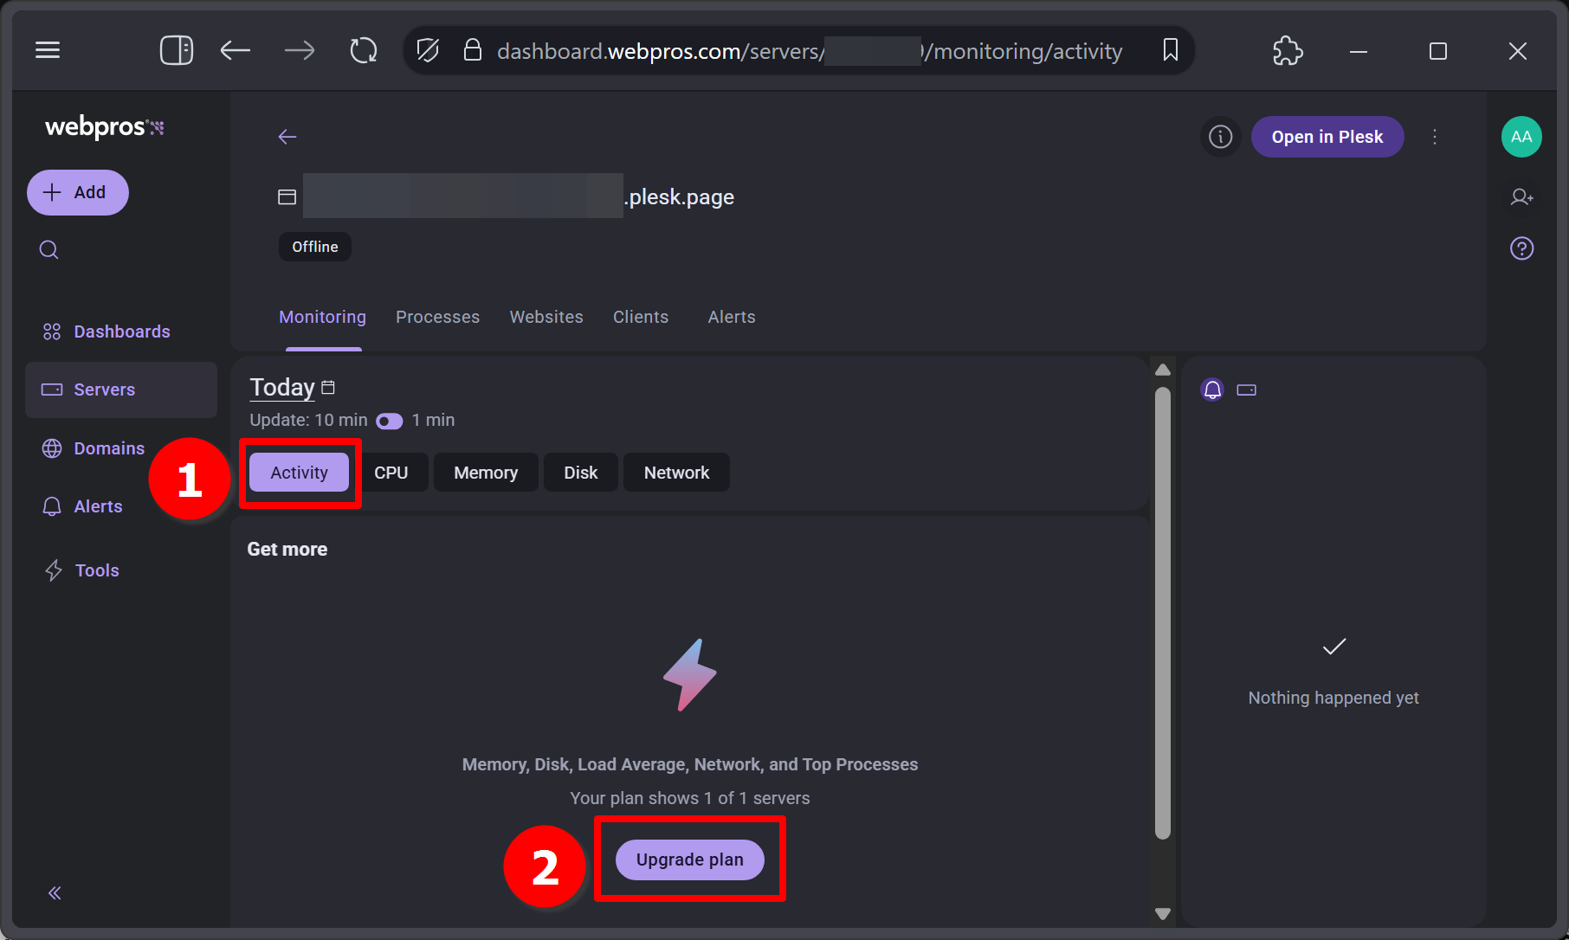This screenshot has height=940, width=1569.
Task: Switch to the Alerts tab
Action: (x=732, y=317)
